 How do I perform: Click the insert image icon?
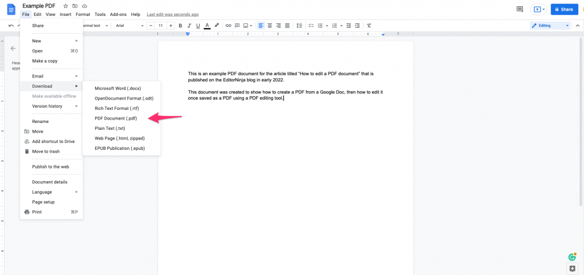pyautogui.click(x=246, y=26)
